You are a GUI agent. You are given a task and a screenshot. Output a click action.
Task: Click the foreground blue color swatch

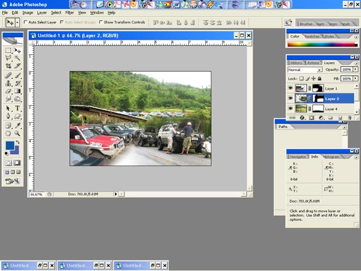(10, 146)
